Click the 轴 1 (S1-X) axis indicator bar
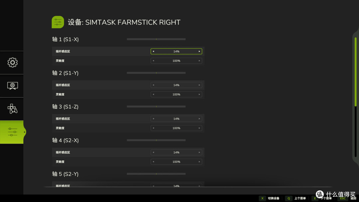This screenshot has height=202, width=359. [x=156, y=39]
